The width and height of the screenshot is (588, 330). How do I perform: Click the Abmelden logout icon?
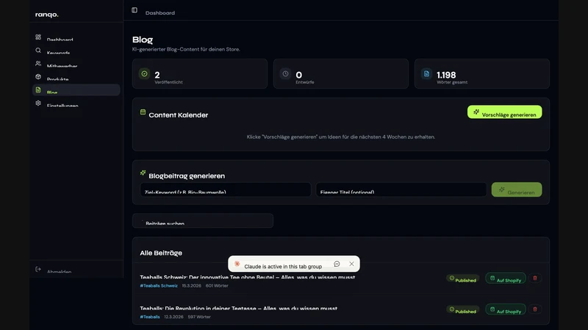coord(38,269)
